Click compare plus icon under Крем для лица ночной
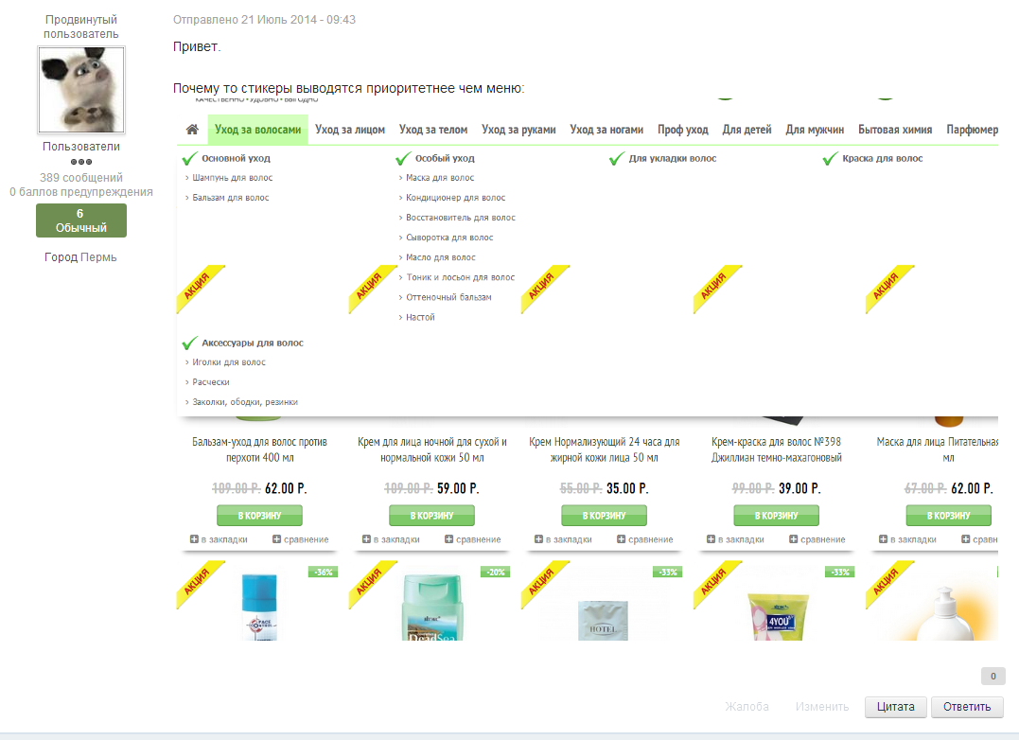This screenshot has height=740, width=1019. click(x=448, y=539)
